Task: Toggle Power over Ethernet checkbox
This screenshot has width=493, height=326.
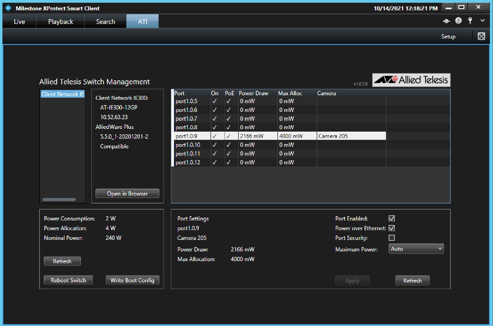Action: [x=392, y=228]
